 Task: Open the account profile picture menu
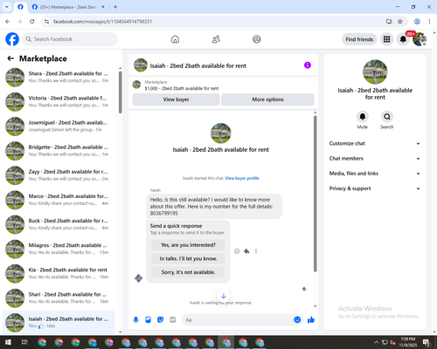click(420, 39)
